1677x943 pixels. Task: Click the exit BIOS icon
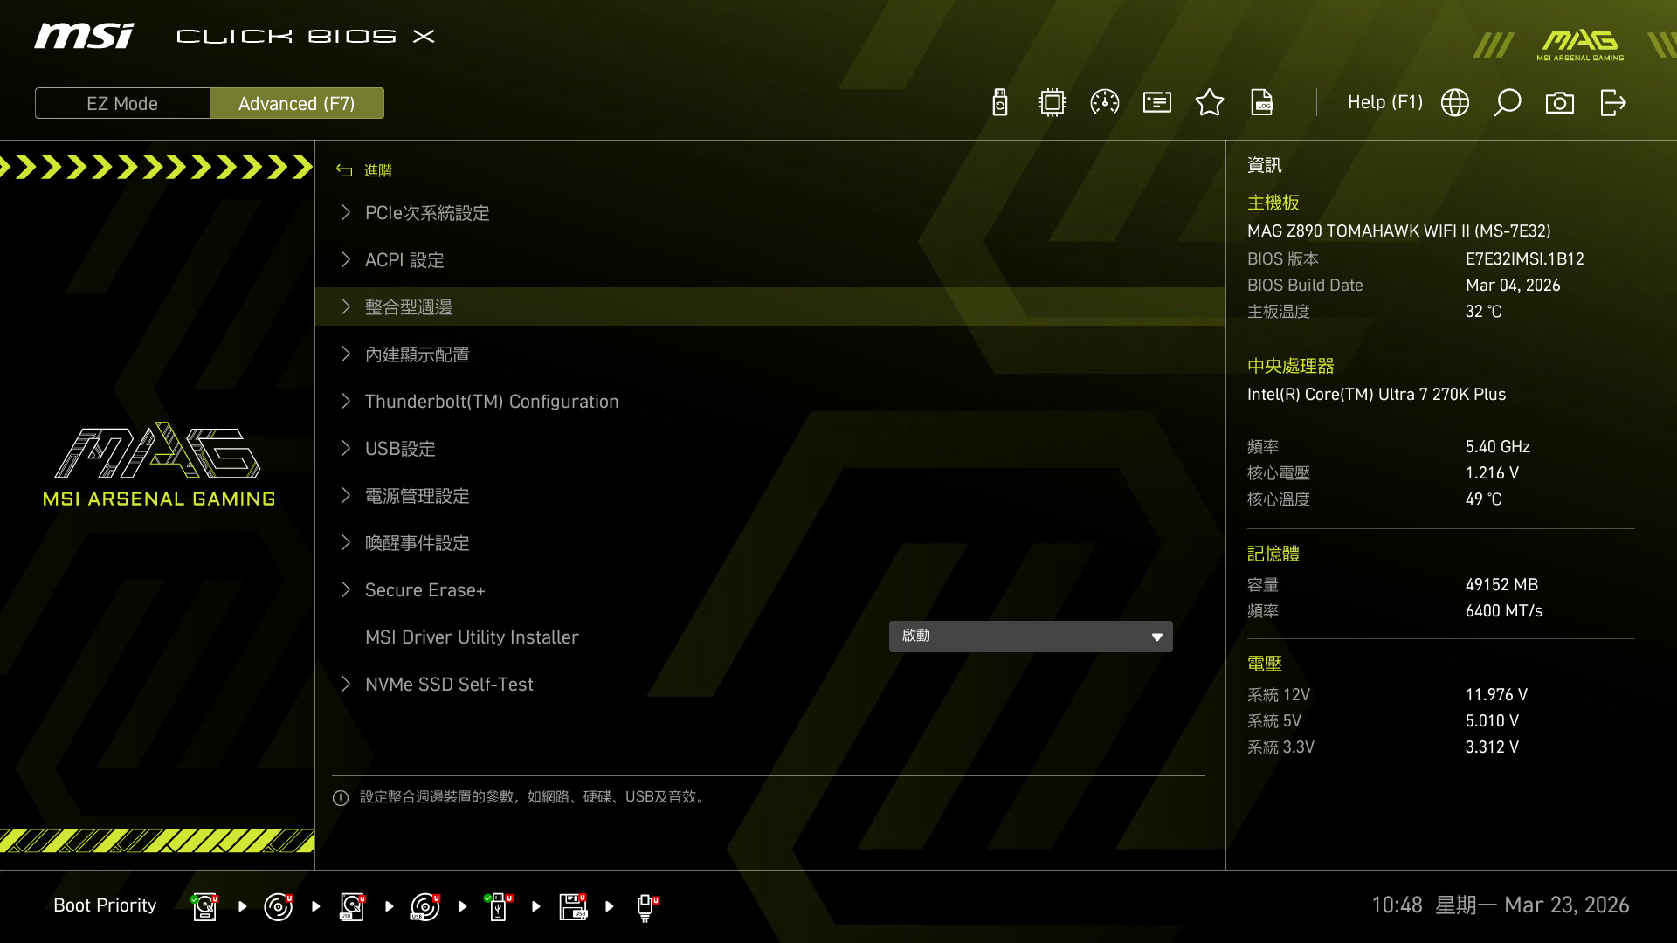click(1612, 103)
